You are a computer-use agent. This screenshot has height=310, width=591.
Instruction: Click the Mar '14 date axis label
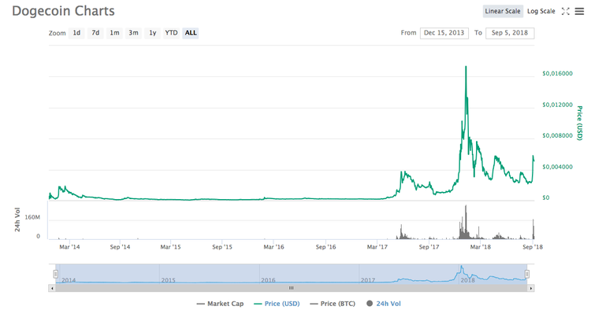coord(69,247)
